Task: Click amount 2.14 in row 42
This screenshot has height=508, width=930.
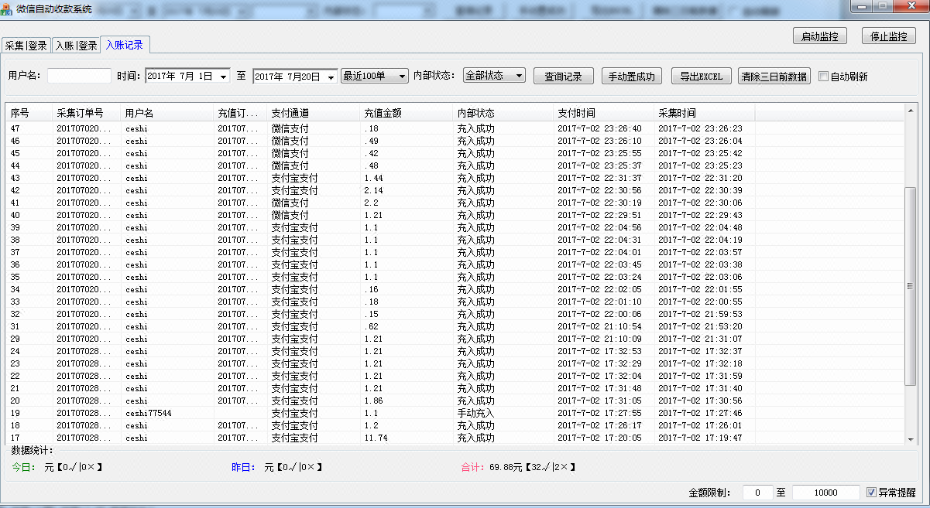Action: 373,190
